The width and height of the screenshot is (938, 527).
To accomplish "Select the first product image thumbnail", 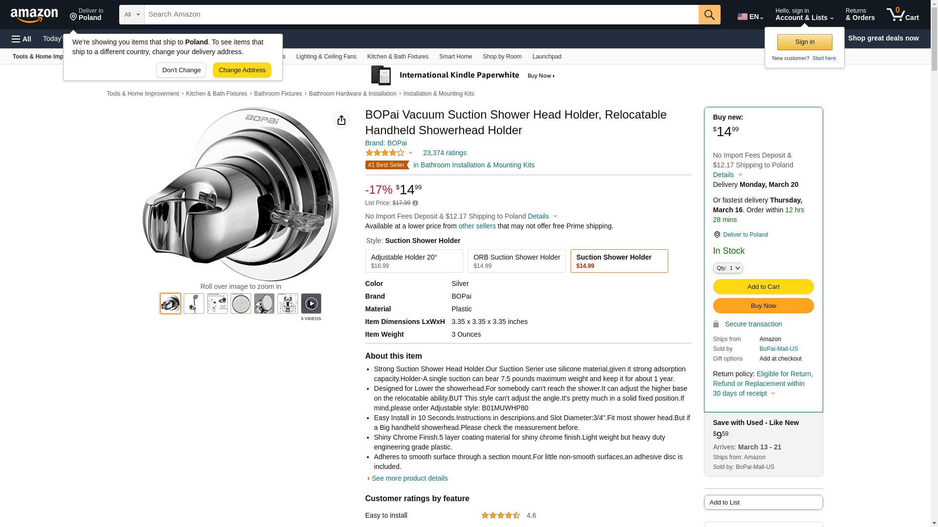I will [x=171, y=304].
